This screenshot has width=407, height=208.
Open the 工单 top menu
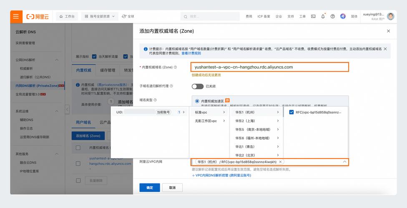302,16
